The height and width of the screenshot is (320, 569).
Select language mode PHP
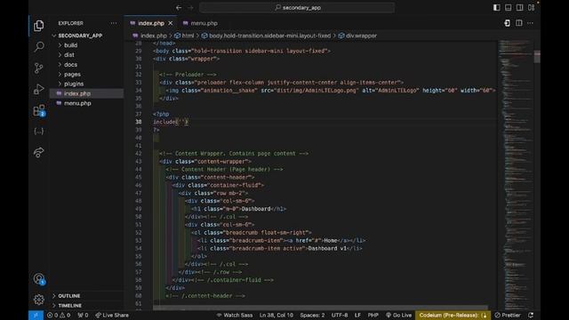[x=373, y=316]
